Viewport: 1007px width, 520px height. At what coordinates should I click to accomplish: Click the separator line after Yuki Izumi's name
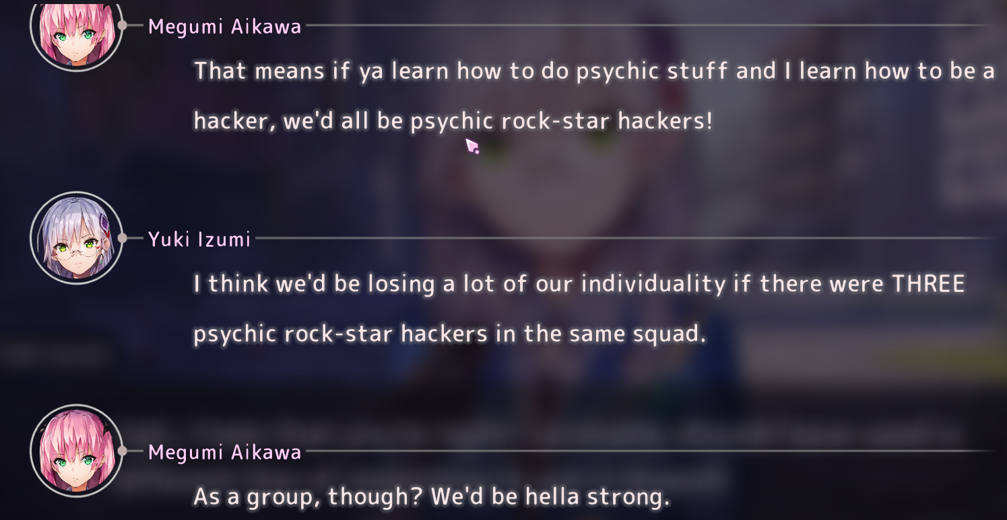point(625,238)
